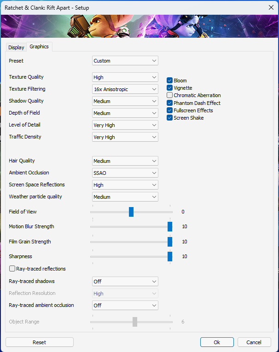Screen dimensions: 279x352
Task: Click the Motion Blur Strength value 10
Action: [x=185, y=226]
